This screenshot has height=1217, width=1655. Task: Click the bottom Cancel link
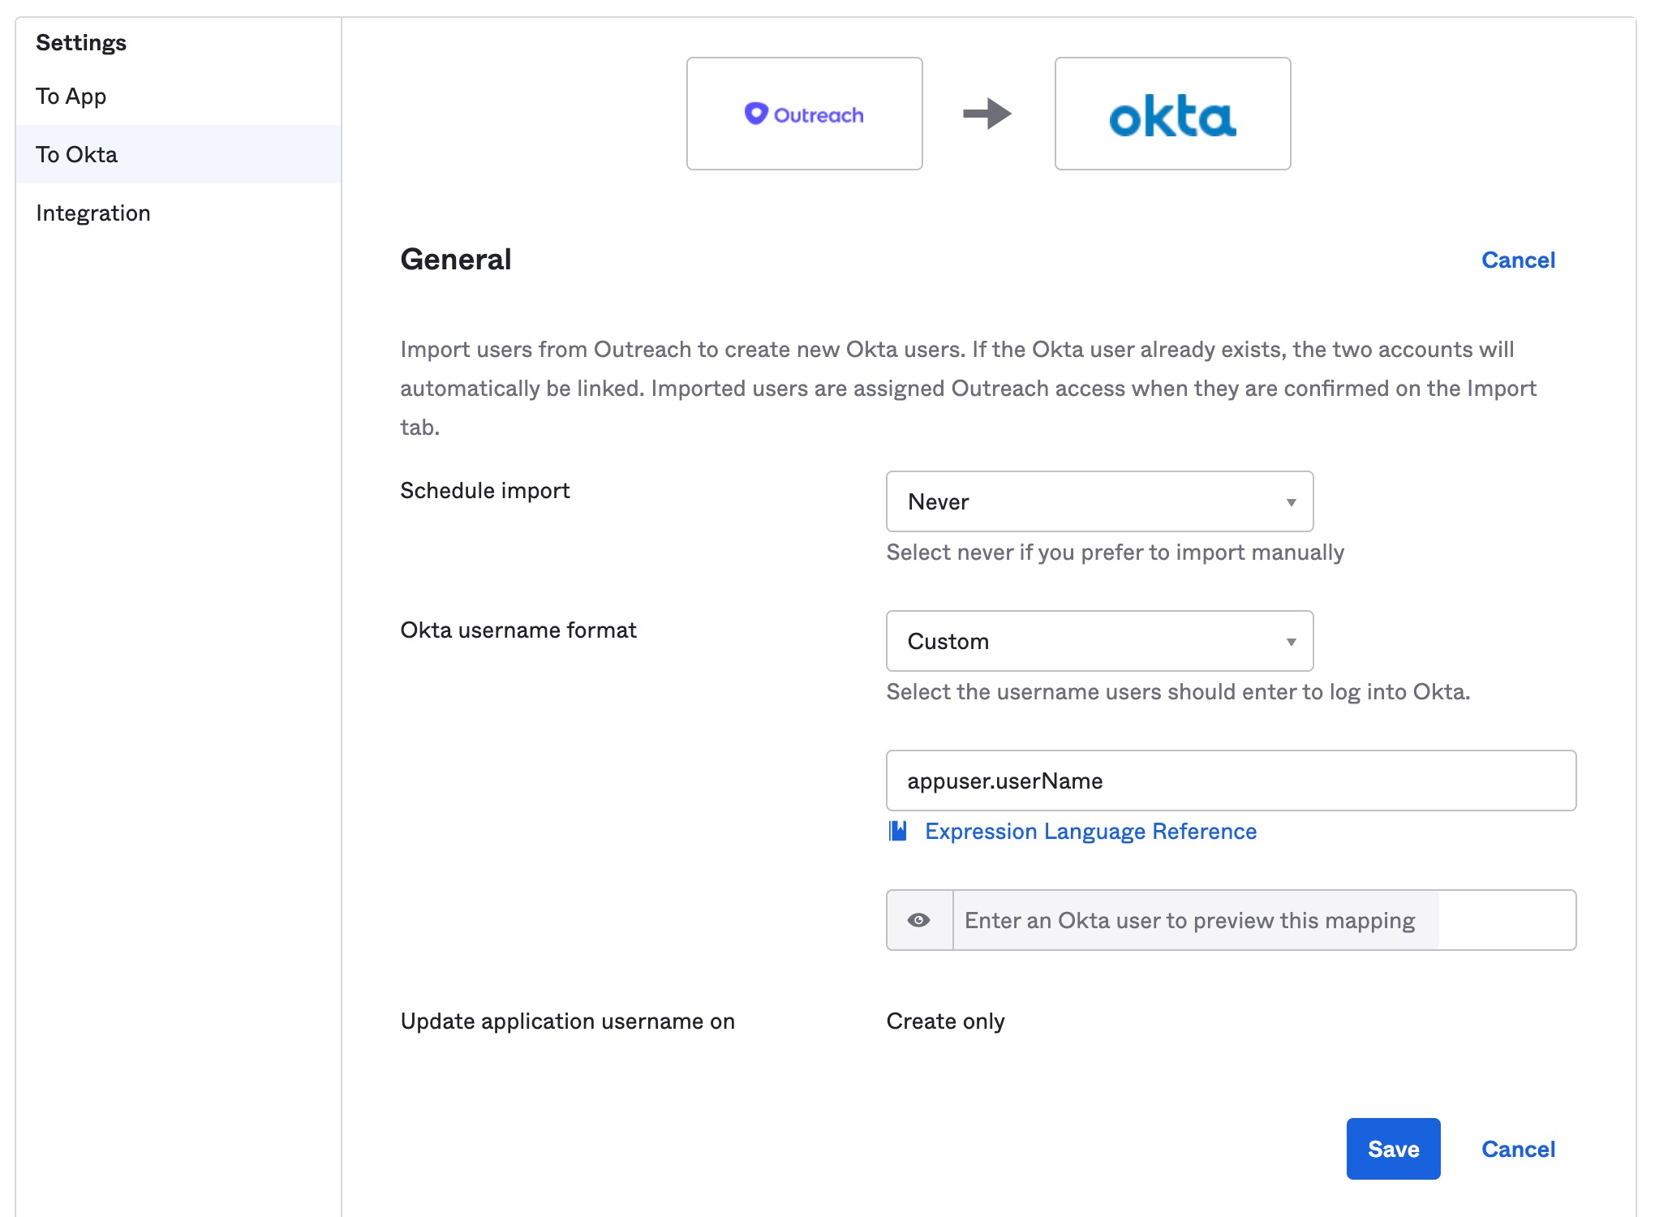click(1518, 1149)
